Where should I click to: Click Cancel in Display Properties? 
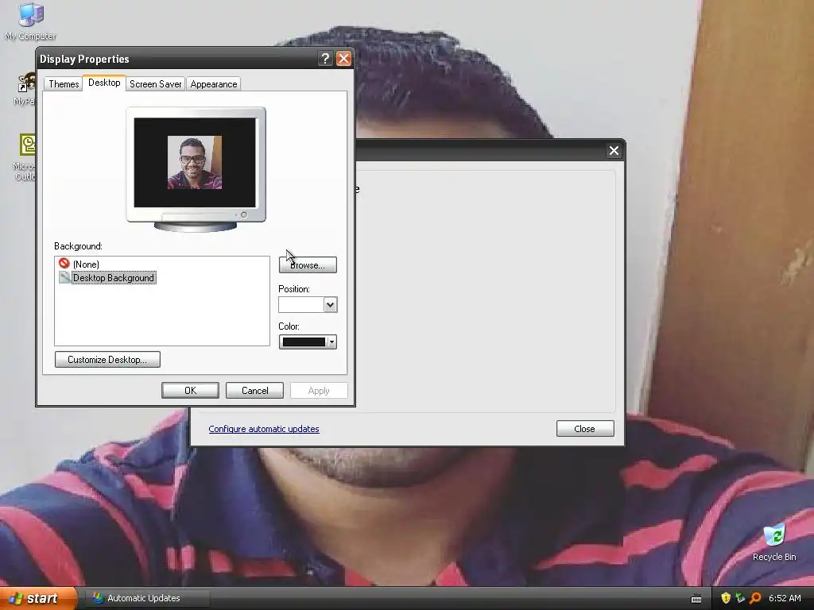click(254, 391)
